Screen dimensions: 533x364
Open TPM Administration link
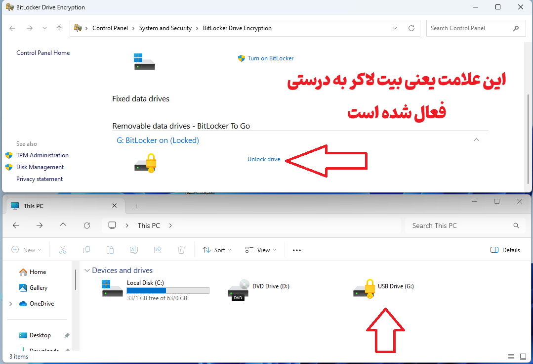42,155
